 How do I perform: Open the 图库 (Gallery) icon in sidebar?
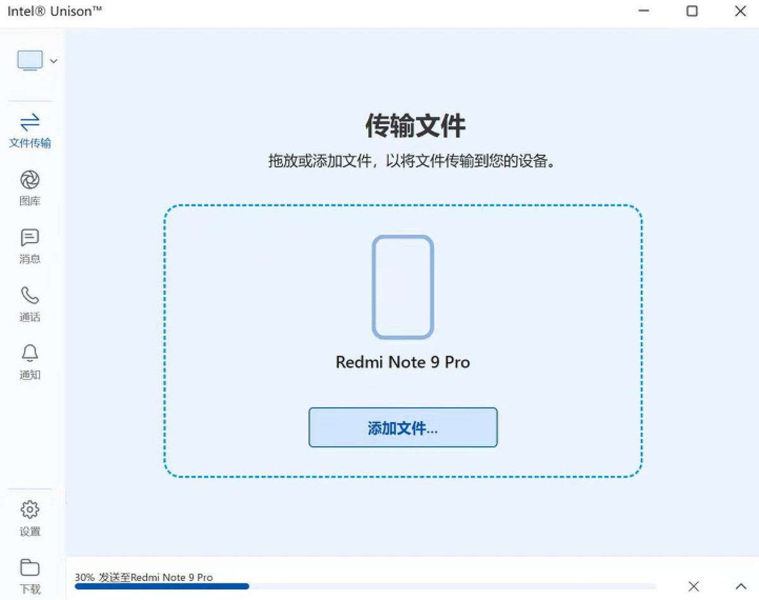(29, 185)
